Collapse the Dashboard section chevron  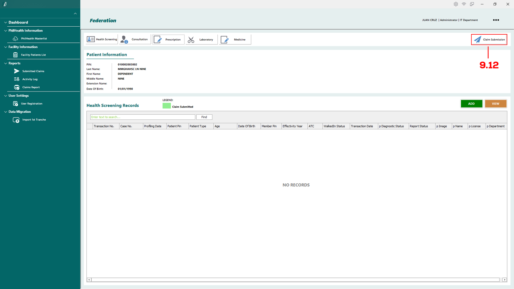[5, 22]
